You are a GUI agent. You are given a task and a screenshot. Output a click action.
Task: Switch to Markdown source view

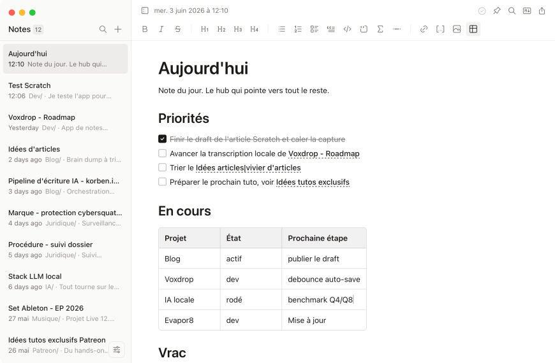tap(527, 11)
